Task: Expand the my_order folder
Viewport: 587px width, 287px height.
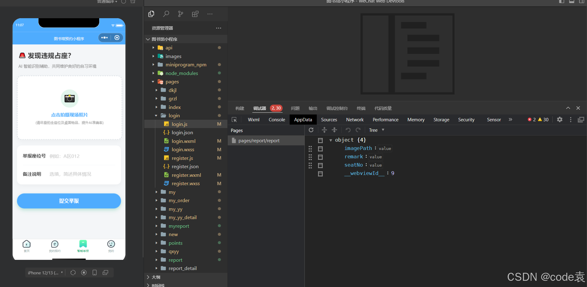Action: pos(156,200)
